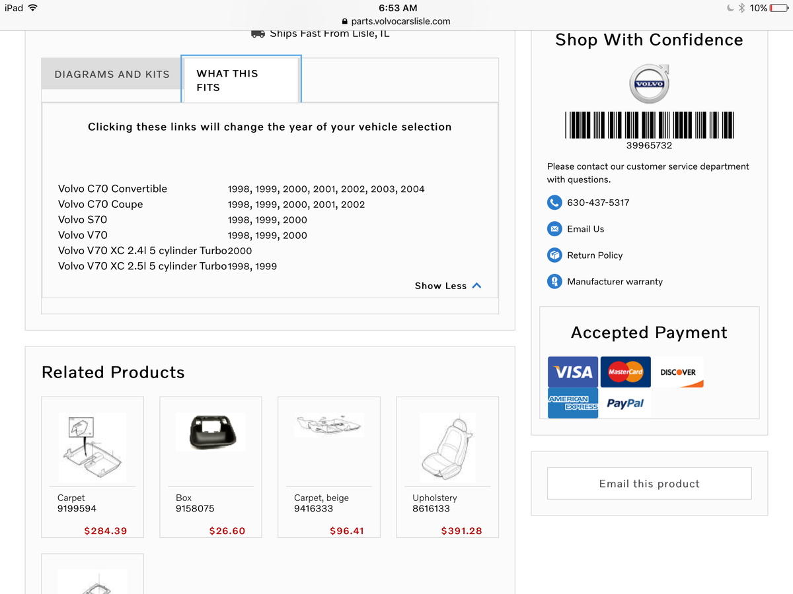Open the Carpet, beige 9416333 product
793x594 pixels.
328,426
